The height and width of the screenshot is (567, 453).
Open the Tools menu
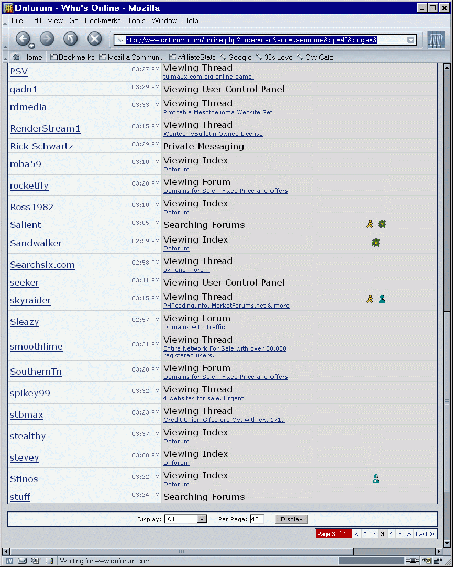136,20
